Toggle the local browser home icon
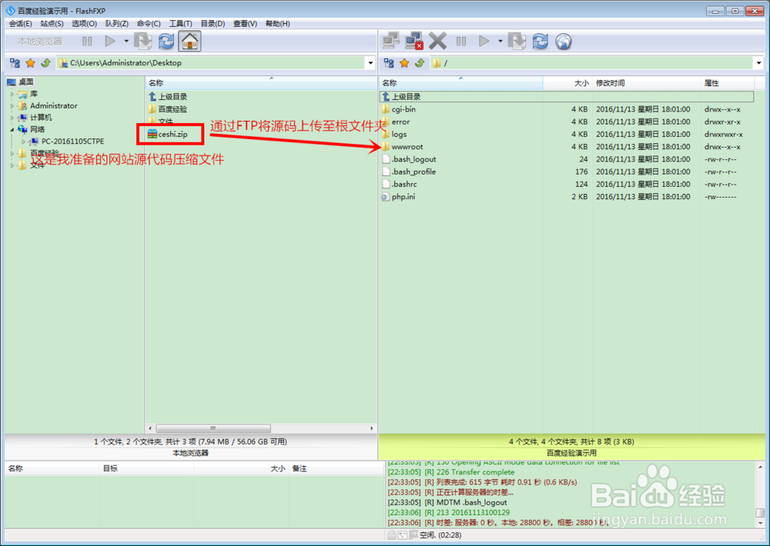Screen dimensions: 770x546 [189, 42]
